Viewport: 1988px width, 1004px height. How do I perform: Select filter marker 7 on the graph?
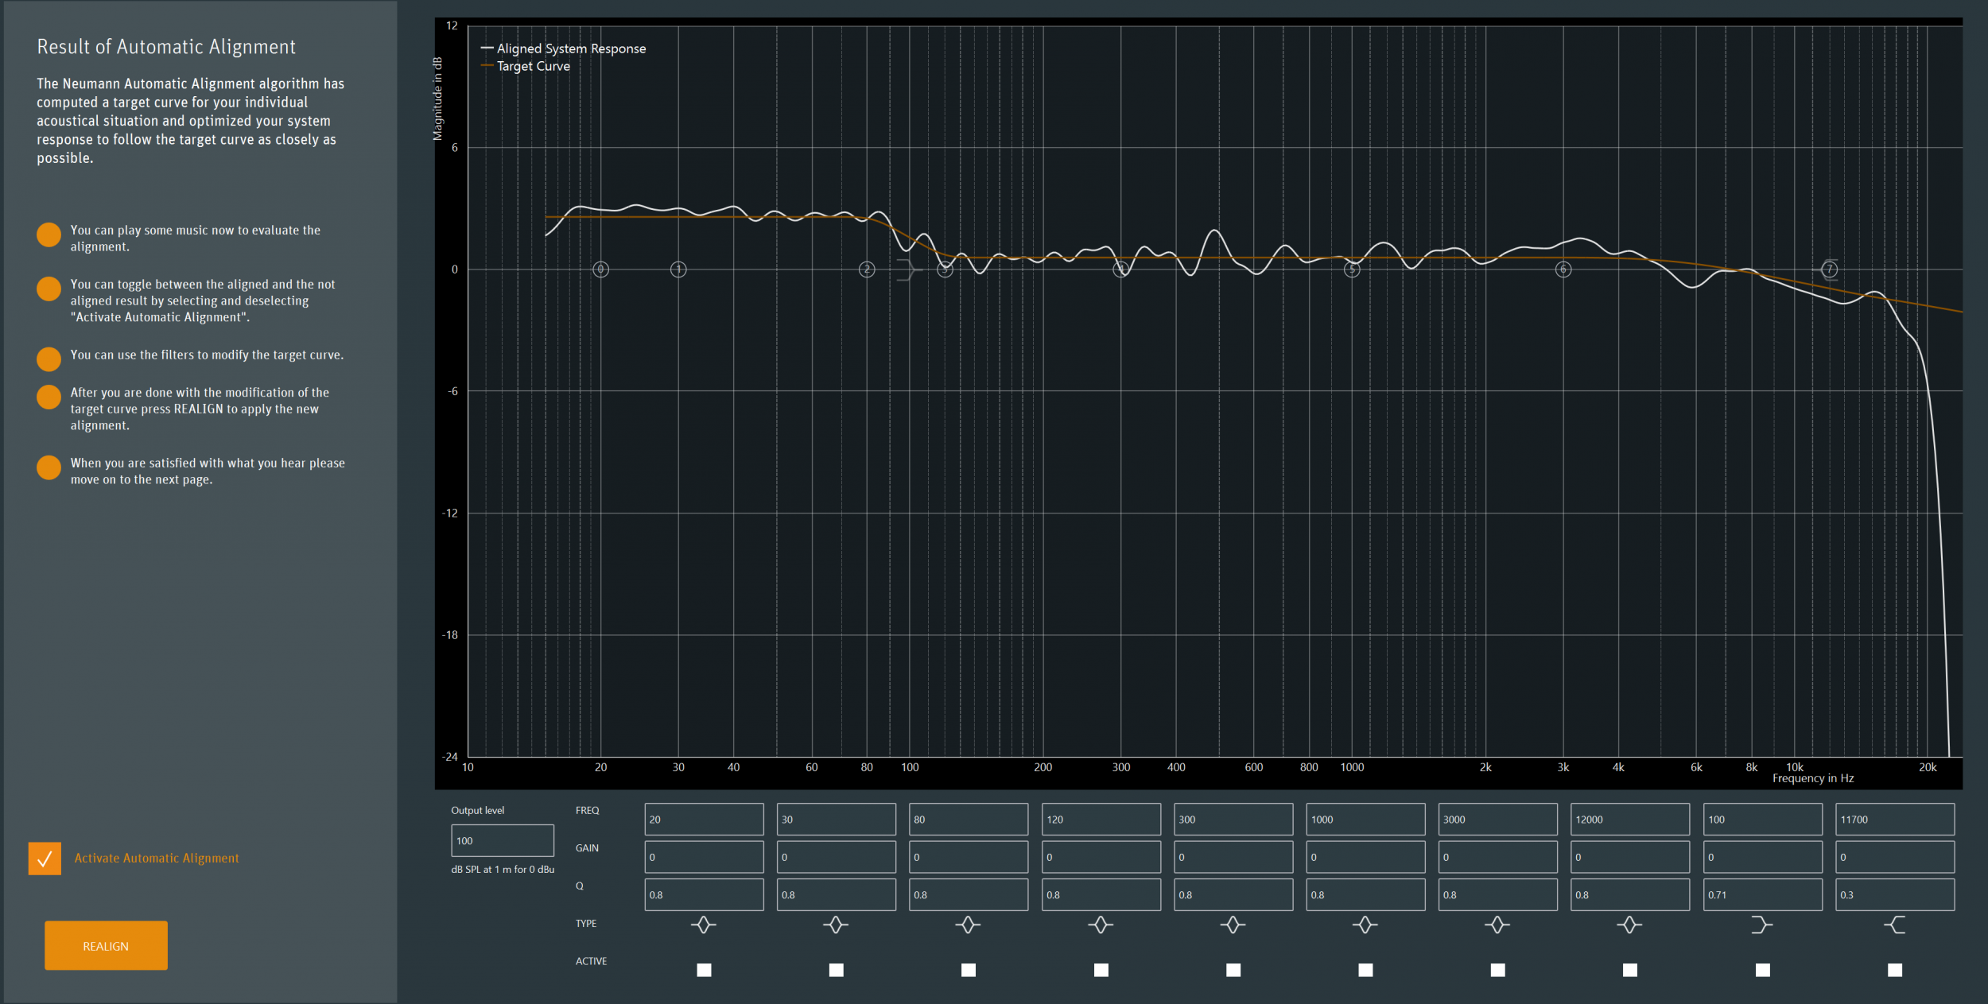pos(1830,269)
